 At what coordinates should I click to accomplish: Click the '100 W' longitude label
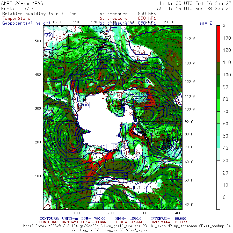click(x=190, y=109)
